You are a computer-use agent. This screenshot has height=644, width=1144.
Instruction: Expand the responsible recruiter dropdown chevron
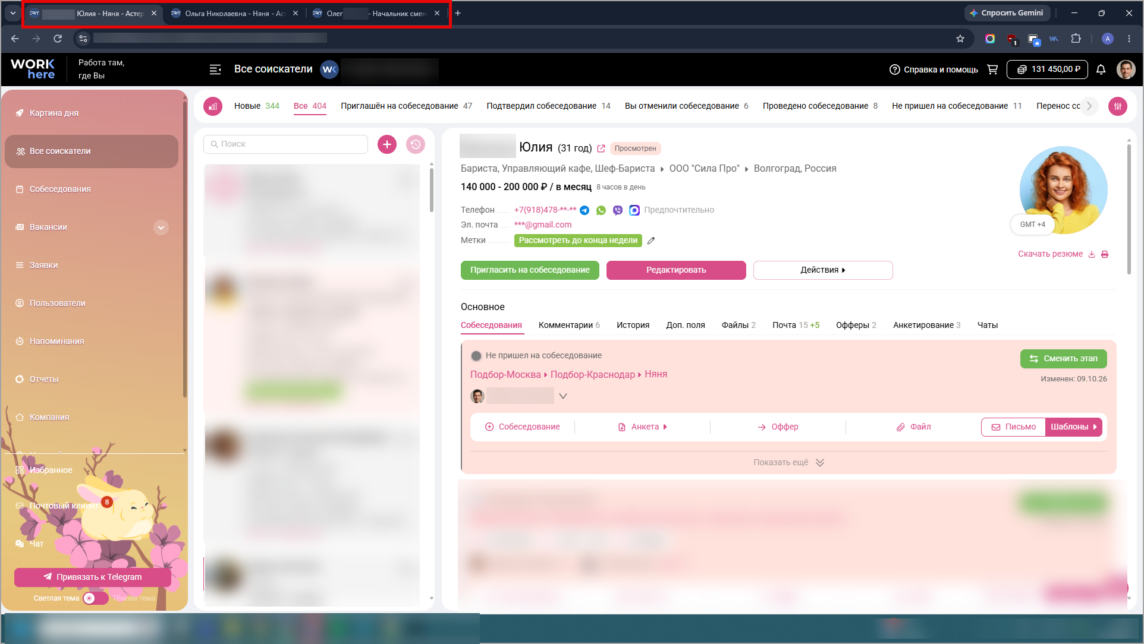point(563,396)
